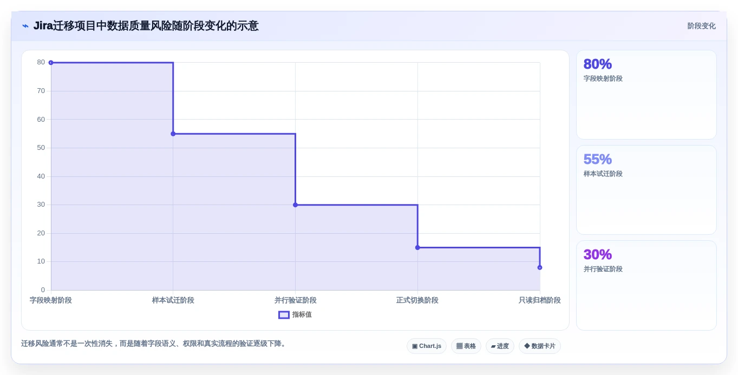Select the 数据卡片 tag chip
Image resolution: width=738 pixels, height=375 pixels.
540,346
